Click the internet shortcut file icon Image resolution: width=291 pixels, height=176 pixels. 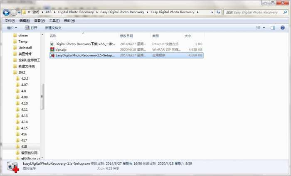tap(52, 44)
